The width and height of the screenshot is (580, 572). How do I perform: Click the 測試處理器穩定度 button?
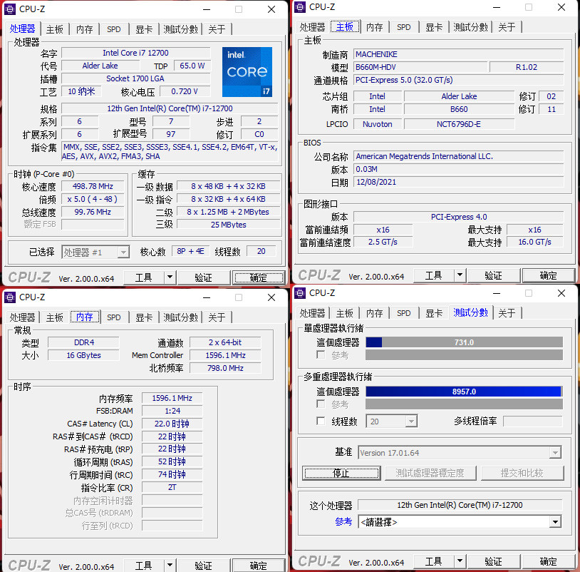tap(430, 473)
